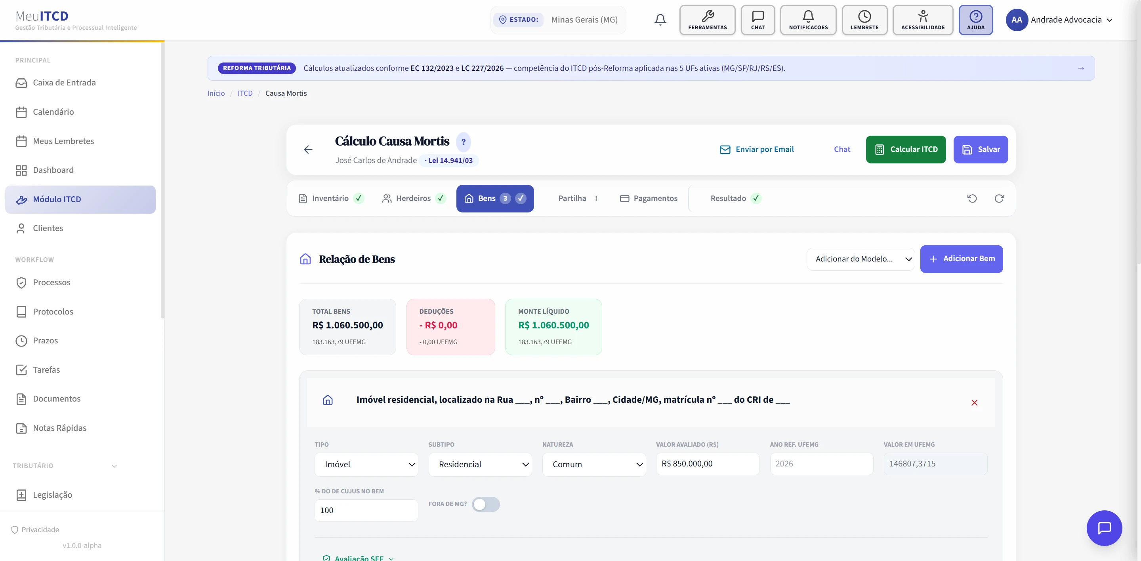
Task: Click the Monte Líquido R$ 1.060.500,00 value
Action: pyautogui.click(x=554, y=325)
